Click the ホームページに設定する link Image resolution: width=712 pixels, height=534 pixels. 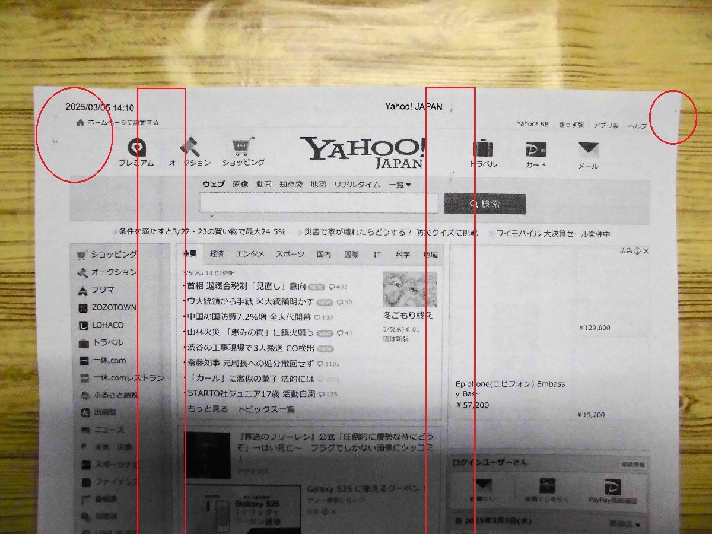click(x=123, y=123)
